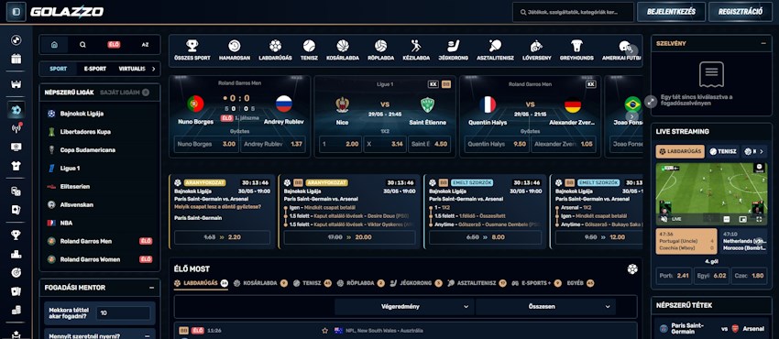The image size is (779, 339).
Task: Switch to E-Sport tab
Action: coord(94,69)
